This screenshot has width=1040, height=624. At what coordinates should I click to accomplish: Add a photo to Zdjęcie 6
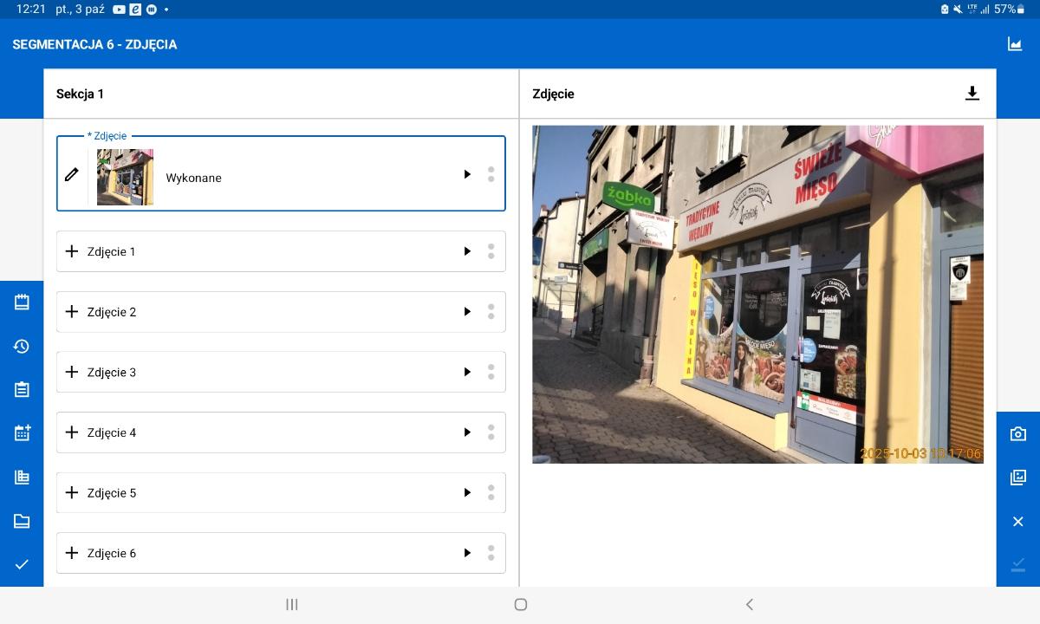[x=72, y=553]
